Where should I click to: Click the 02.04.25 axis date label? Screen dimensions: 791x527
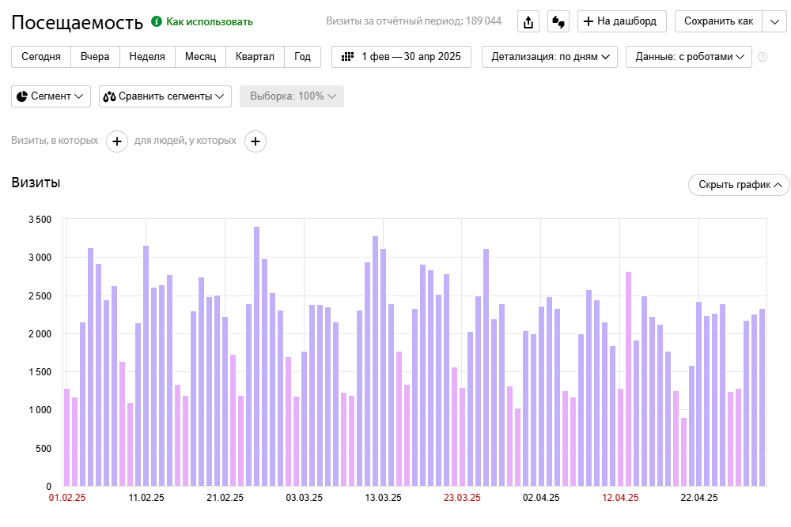click(x=541, y=498)
